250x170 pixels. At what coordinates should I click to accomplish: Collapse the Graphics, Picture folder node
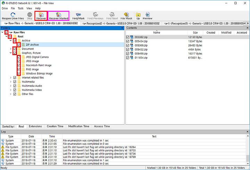(11, 53)
